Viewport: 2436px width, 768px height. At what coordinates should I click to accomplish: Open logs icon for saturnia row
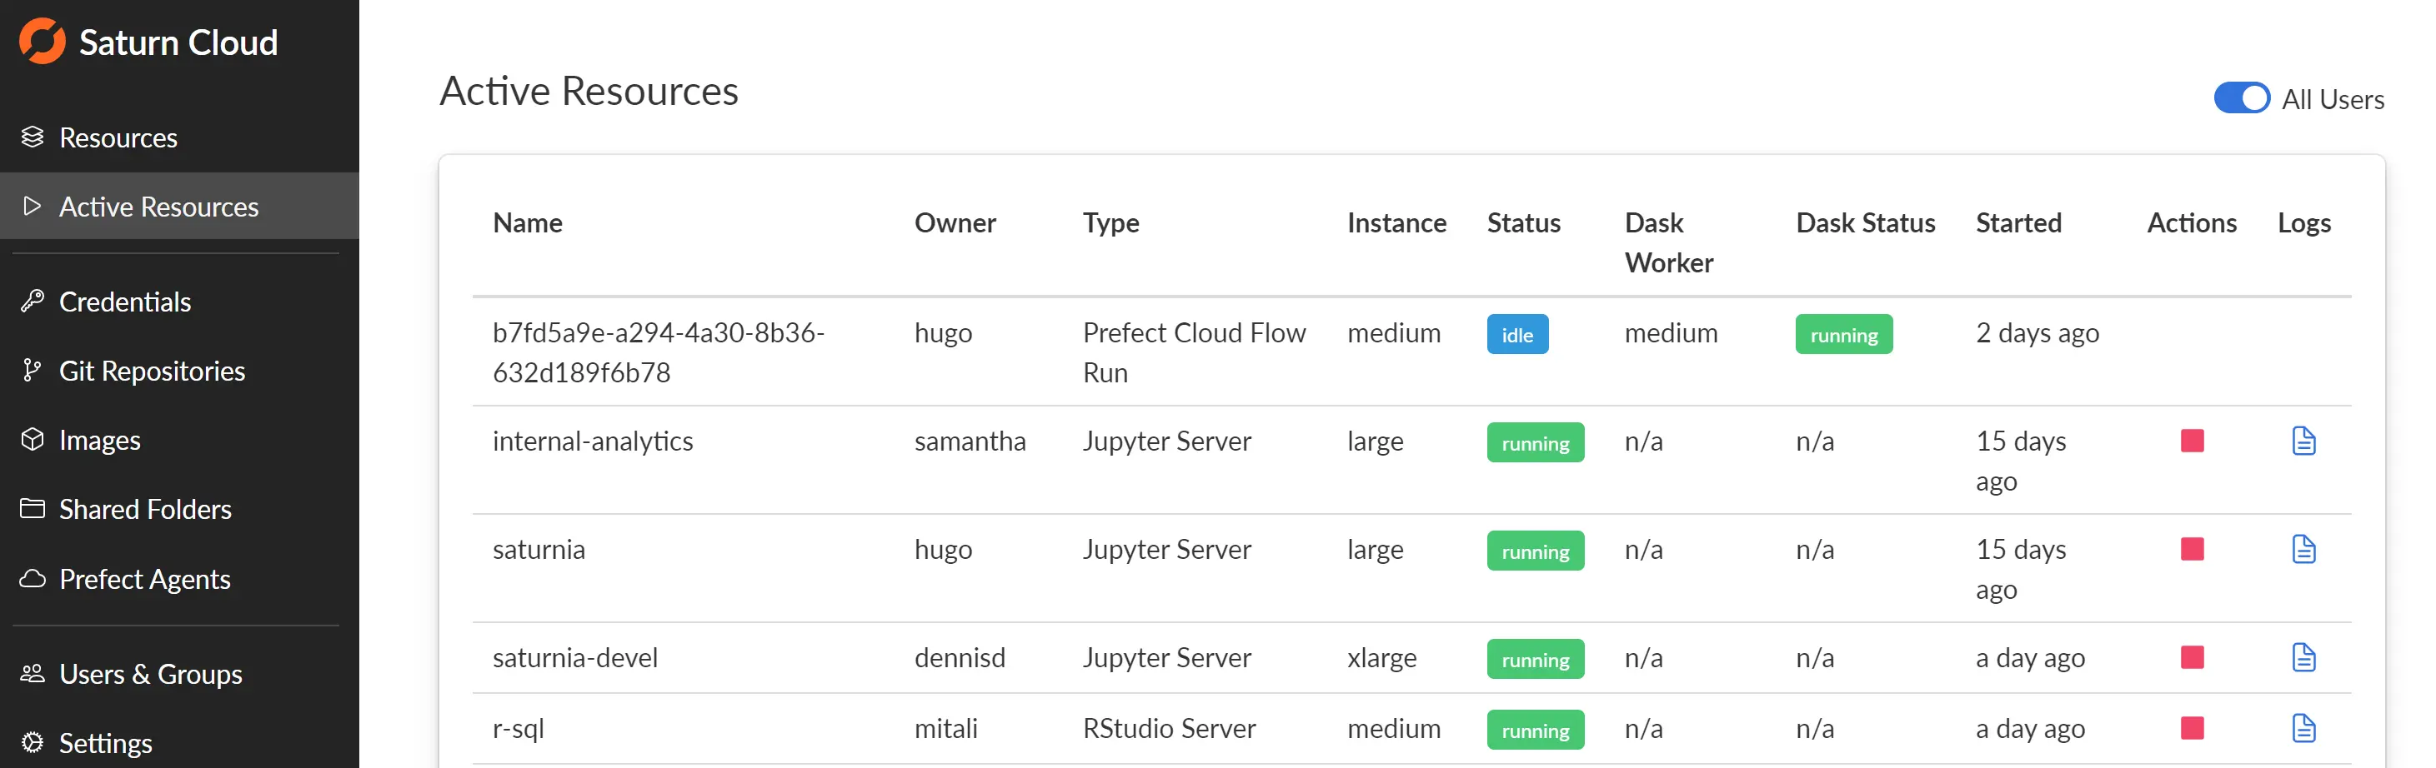(x=2303, y=550)
